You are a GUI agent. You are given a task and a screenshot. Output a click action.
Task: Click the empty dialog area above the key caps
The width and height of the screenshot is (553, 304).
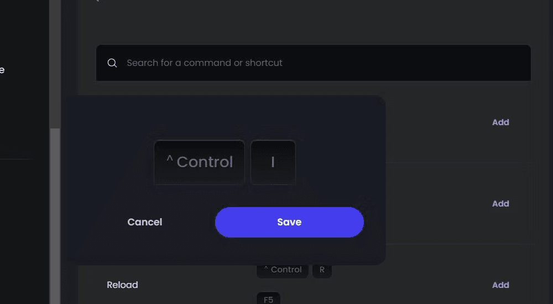coord(226,118)
